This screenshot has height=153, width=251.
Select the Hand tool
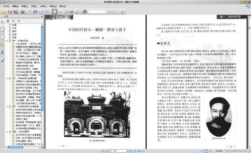point(54,12)
